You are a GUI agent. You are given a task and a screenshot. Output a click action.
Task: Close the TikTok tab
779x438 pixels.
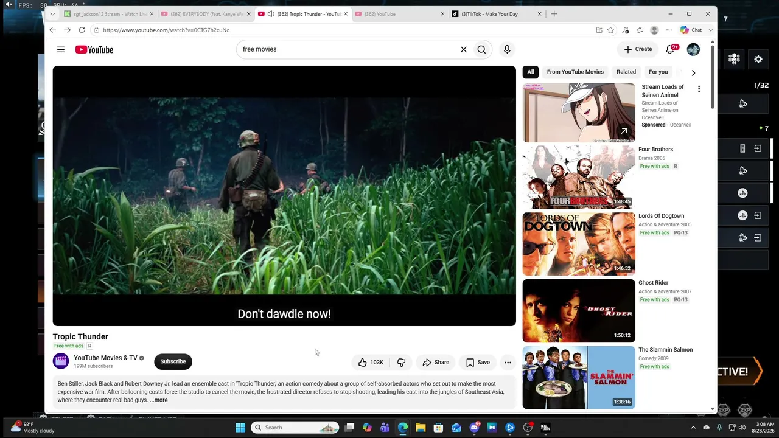click(x=540, y=14)
